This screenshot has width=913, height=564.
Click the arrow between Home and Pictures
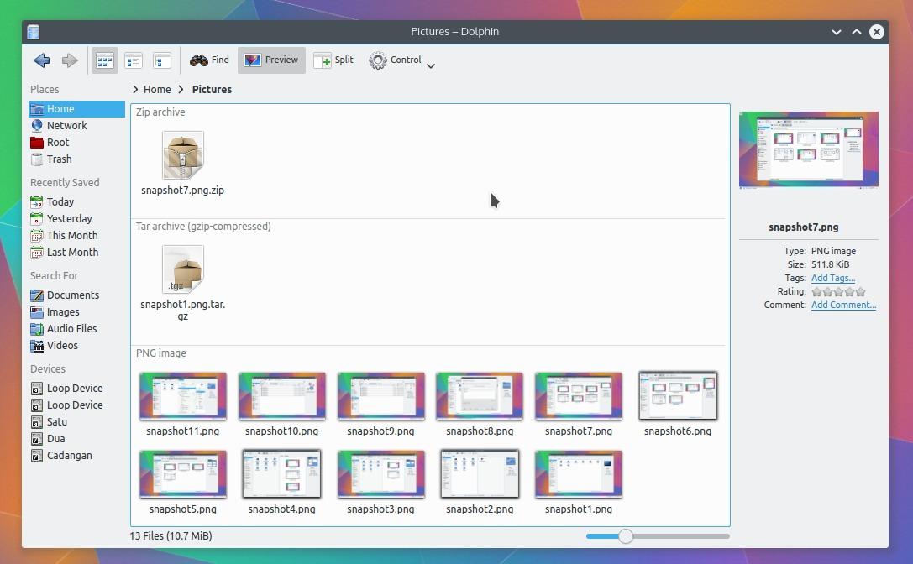point(181,89)
